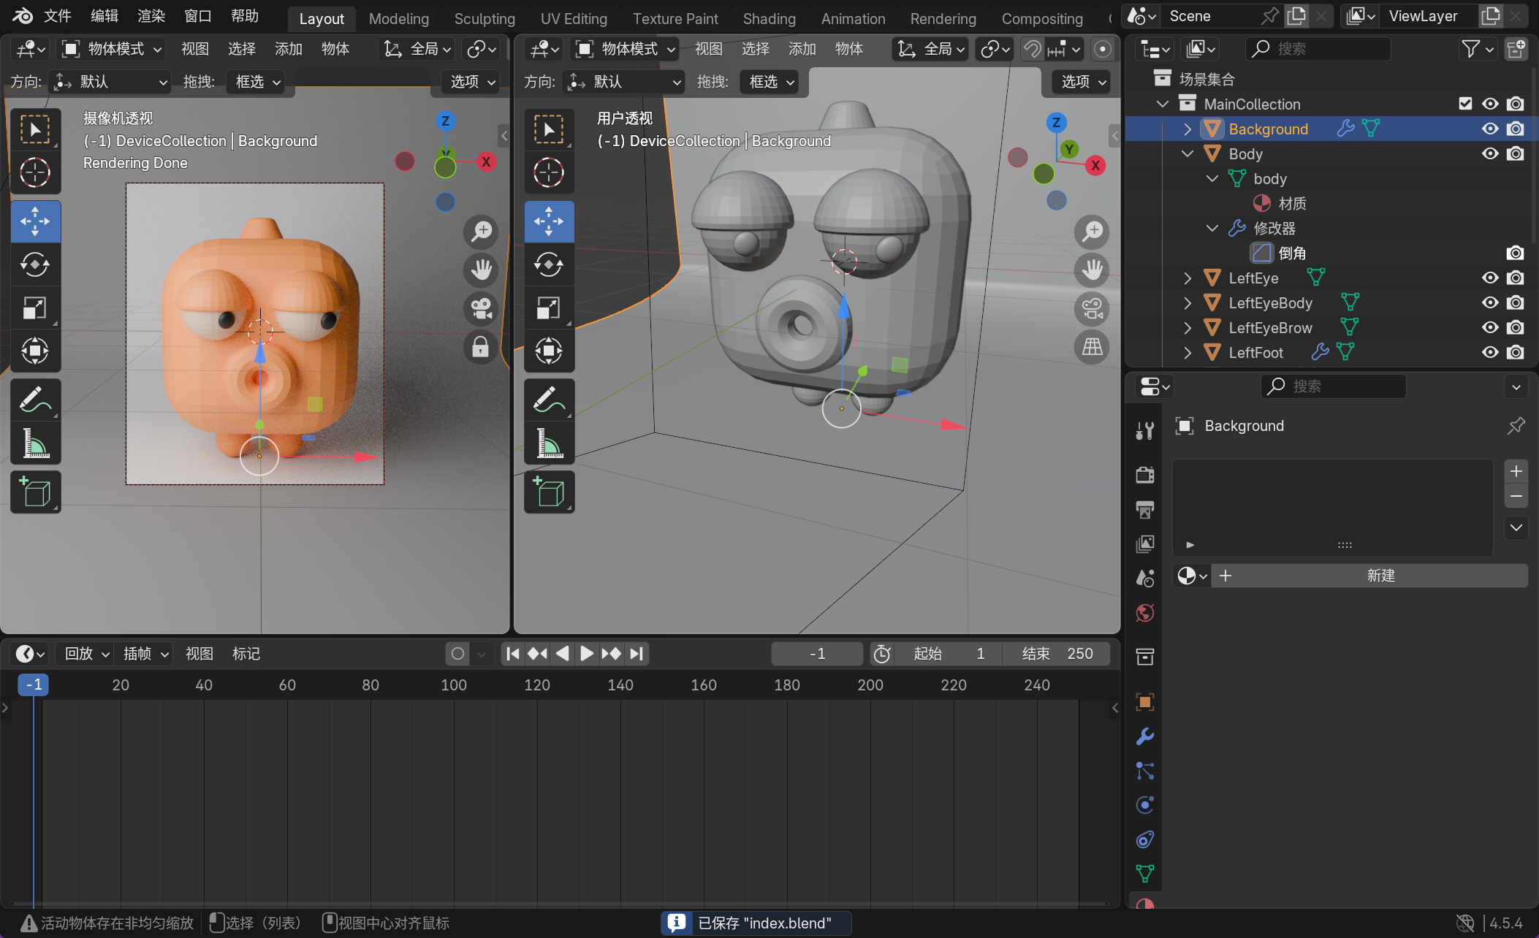Hide the LeftEye object in viewport
This screenshot has height=938, width=1539.
(1490, 278)
